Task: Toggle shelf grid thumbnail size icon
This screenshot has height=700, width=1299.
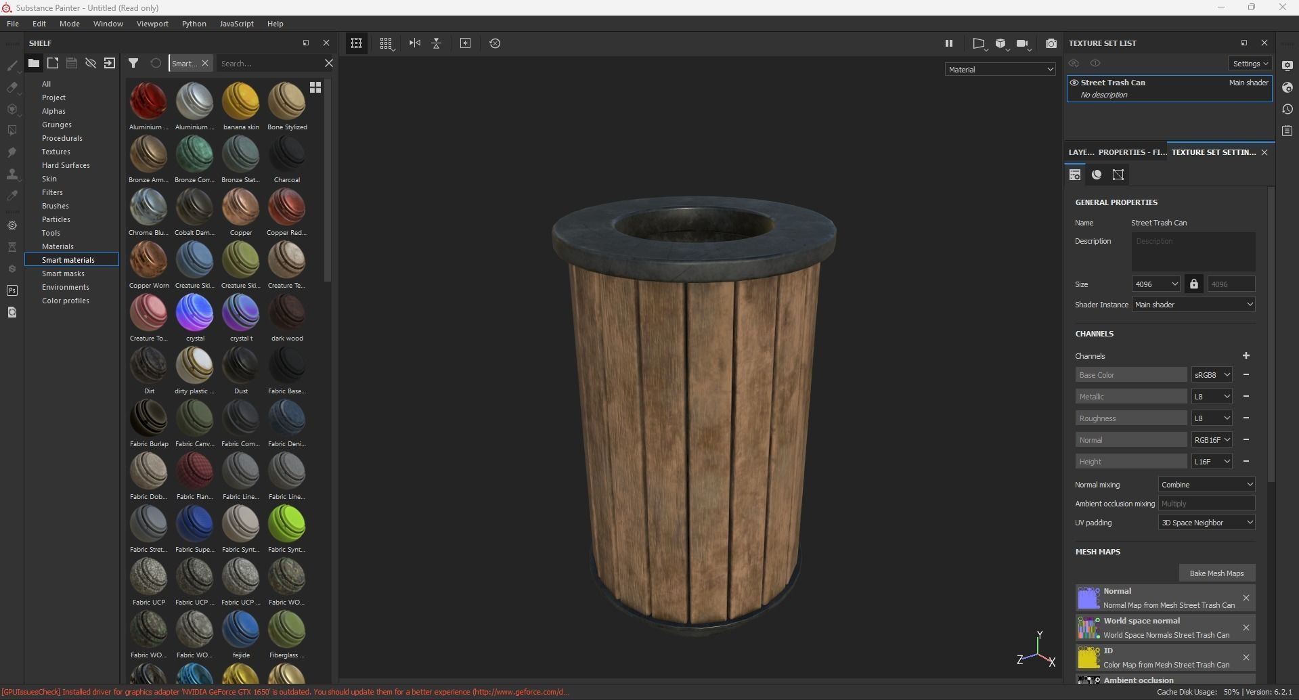Action: click(315, 87)
